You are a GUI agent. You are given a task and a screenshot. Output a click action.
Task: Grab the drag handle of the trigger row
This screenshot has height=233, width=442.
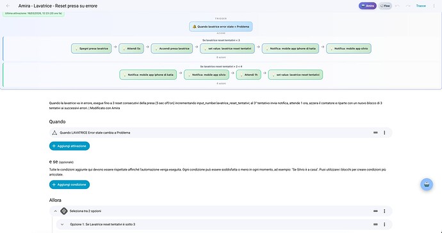[375, 133]
